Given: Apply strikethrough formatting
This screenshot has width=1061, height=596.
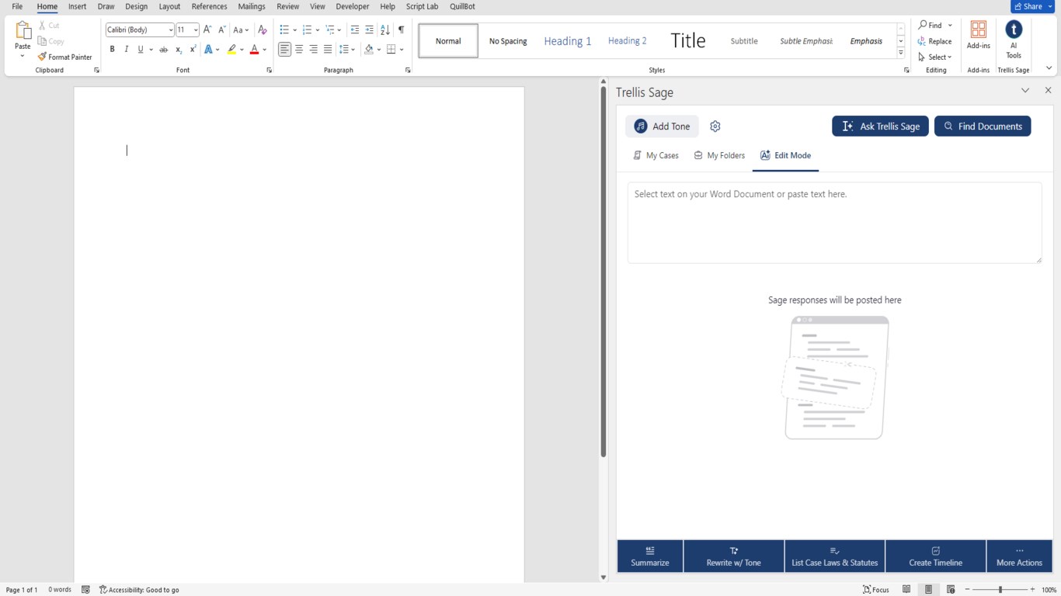Looking at the screenshot, I should pos(163,50).
